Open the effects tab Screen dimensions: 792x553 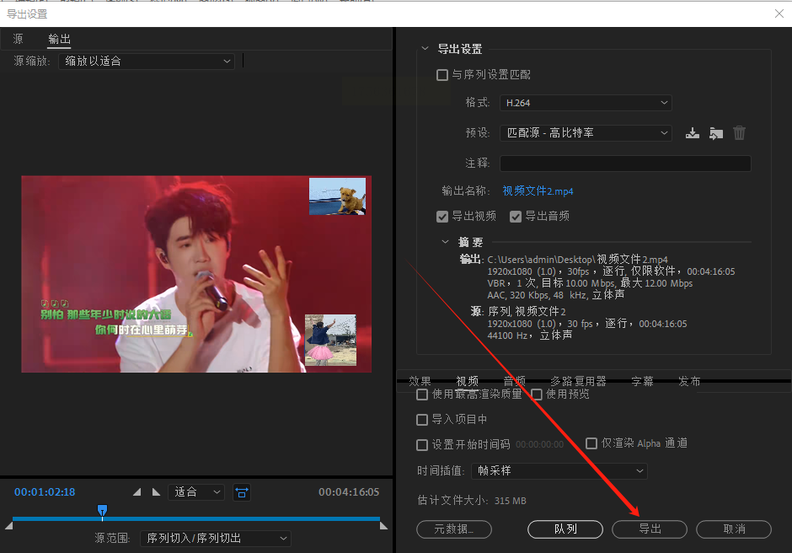point(420,381)
